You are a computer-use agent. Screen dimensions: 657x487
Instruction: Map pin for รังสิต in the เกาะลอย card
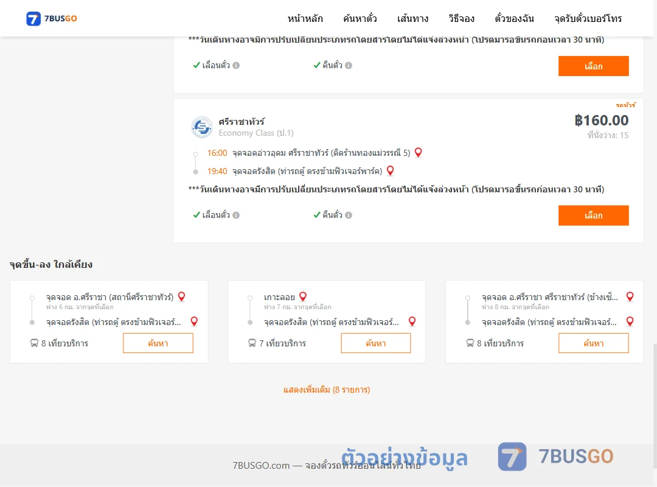(412, 321)
